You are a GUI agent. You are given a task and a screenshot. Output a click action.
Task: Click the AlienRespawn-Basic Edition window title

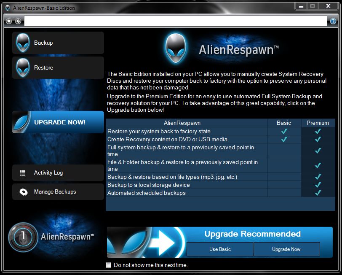point(44,8)
